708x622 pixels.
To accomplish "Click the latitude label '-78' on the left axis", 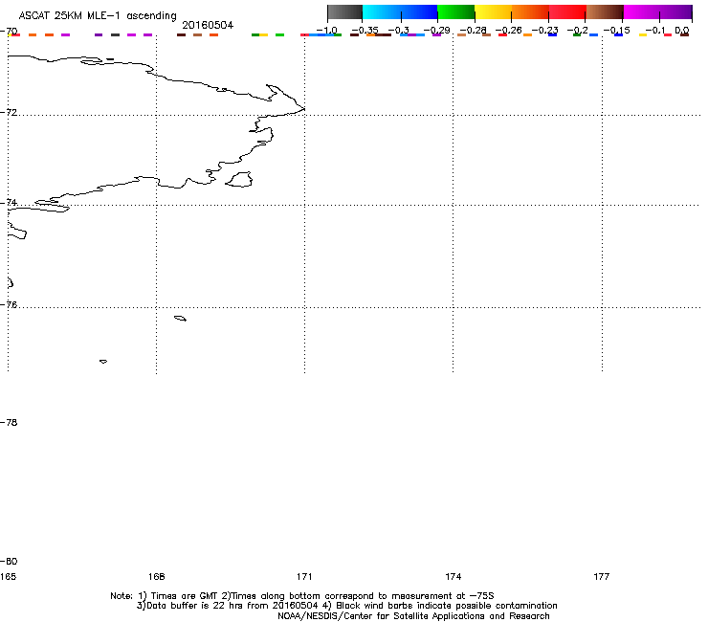I will (9, 422).
